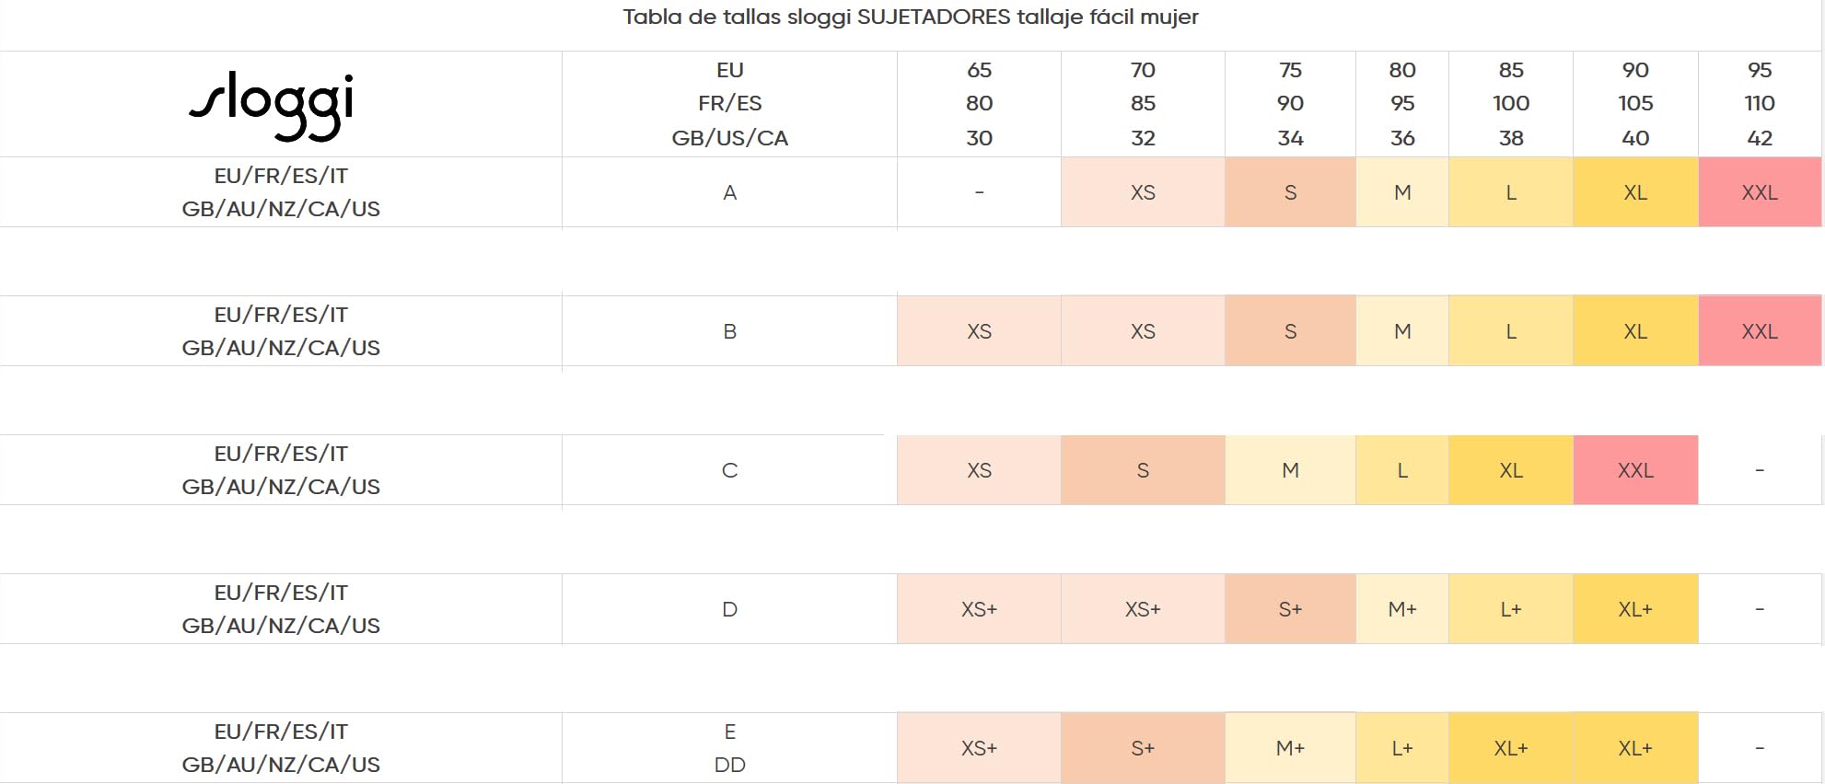Screen dimensions: 1825x784
Task: Click the E / DD cup label
Action: point(729,748)
